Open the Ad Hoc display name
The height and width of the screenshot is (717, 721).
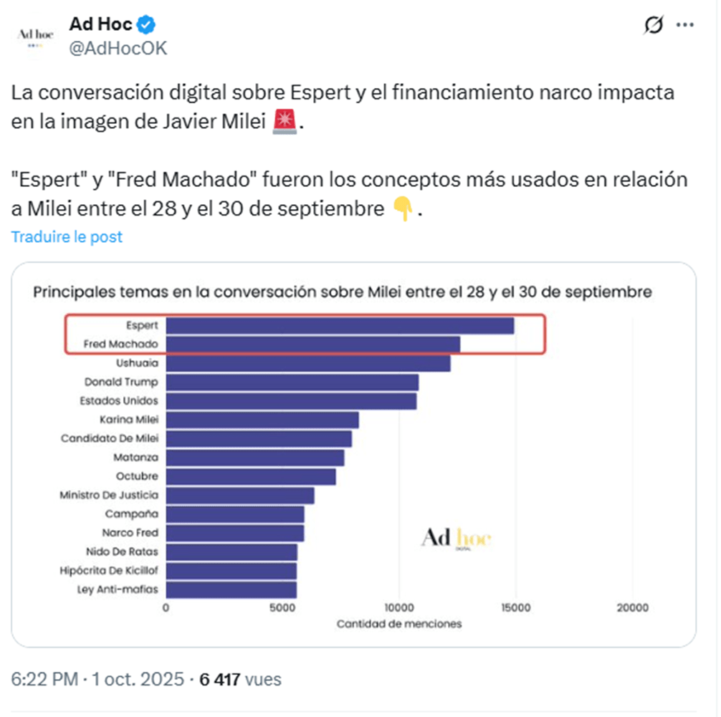click(100, 24)
